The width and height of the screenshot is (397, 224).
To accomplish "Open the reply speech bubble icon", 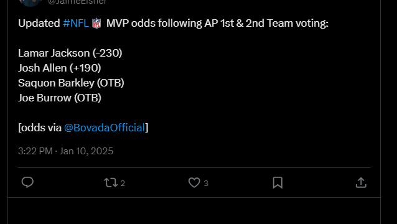I will coord(27,182).
